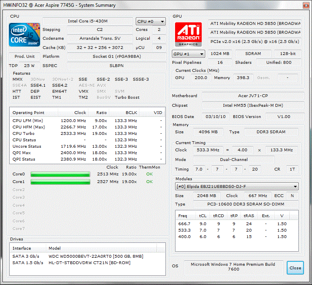Viewport: 312px width, 285px height.
Task: Click the PC3-10600 DDR3 SDRAM SO-DIMM field
Action: pyautogui.click(x=246, y=204)
